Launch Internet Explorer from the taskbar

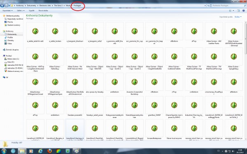pyautogui.click(x=40, y=151)
